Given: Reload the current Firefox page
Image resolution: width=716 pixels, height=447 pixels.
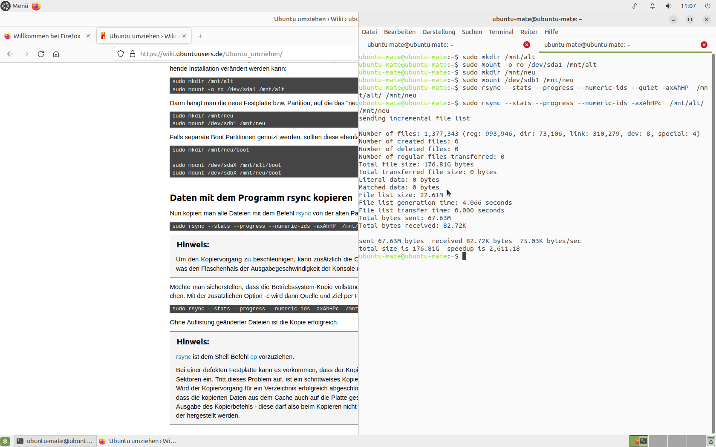Looking at the screenshot, I should (41, 54).
